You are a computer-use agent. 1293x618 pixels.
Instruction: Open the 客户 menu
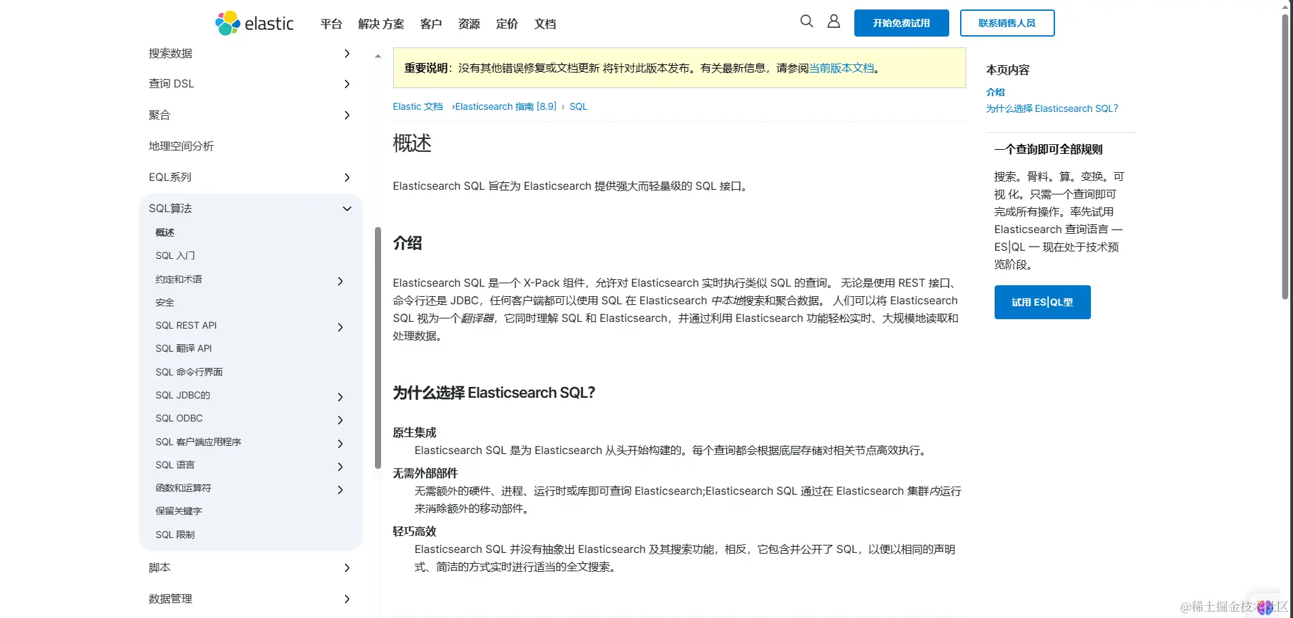pyautogui.click(x=431, y=24)
